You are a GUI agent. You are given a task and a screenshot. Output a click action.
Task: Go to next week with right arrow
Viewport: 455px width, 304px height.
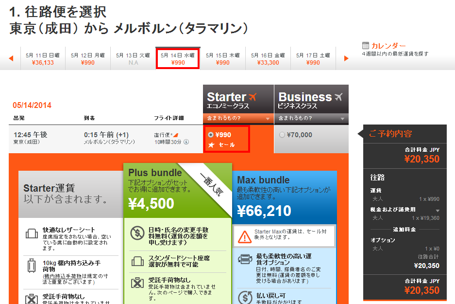coord(346,58)
